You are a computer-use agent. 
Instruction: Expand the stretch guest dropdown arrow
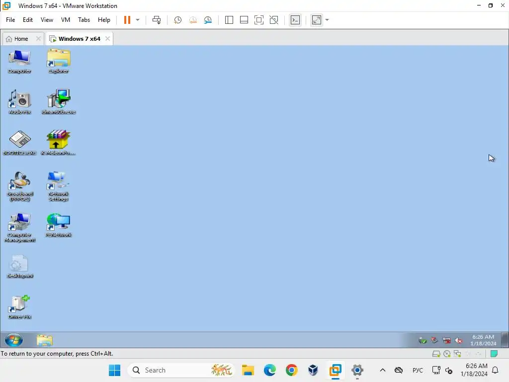tap(327, 20)
